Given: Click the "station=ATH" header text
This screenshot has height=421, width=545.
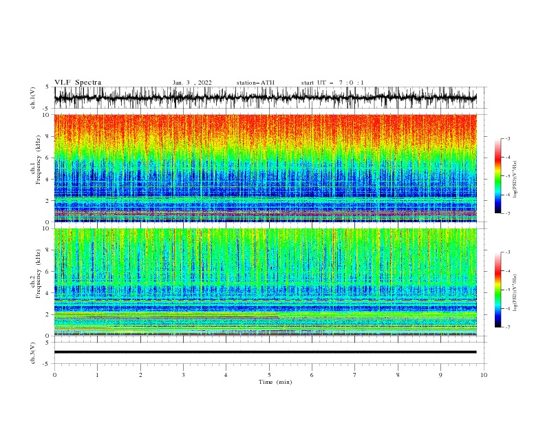Looking at the screenshot, I should click(x=255, y=83).
